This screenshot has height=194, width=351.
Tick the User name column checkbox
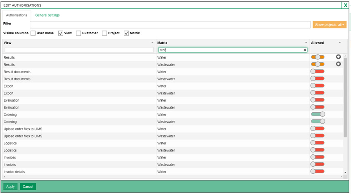(x=33, y=33)
